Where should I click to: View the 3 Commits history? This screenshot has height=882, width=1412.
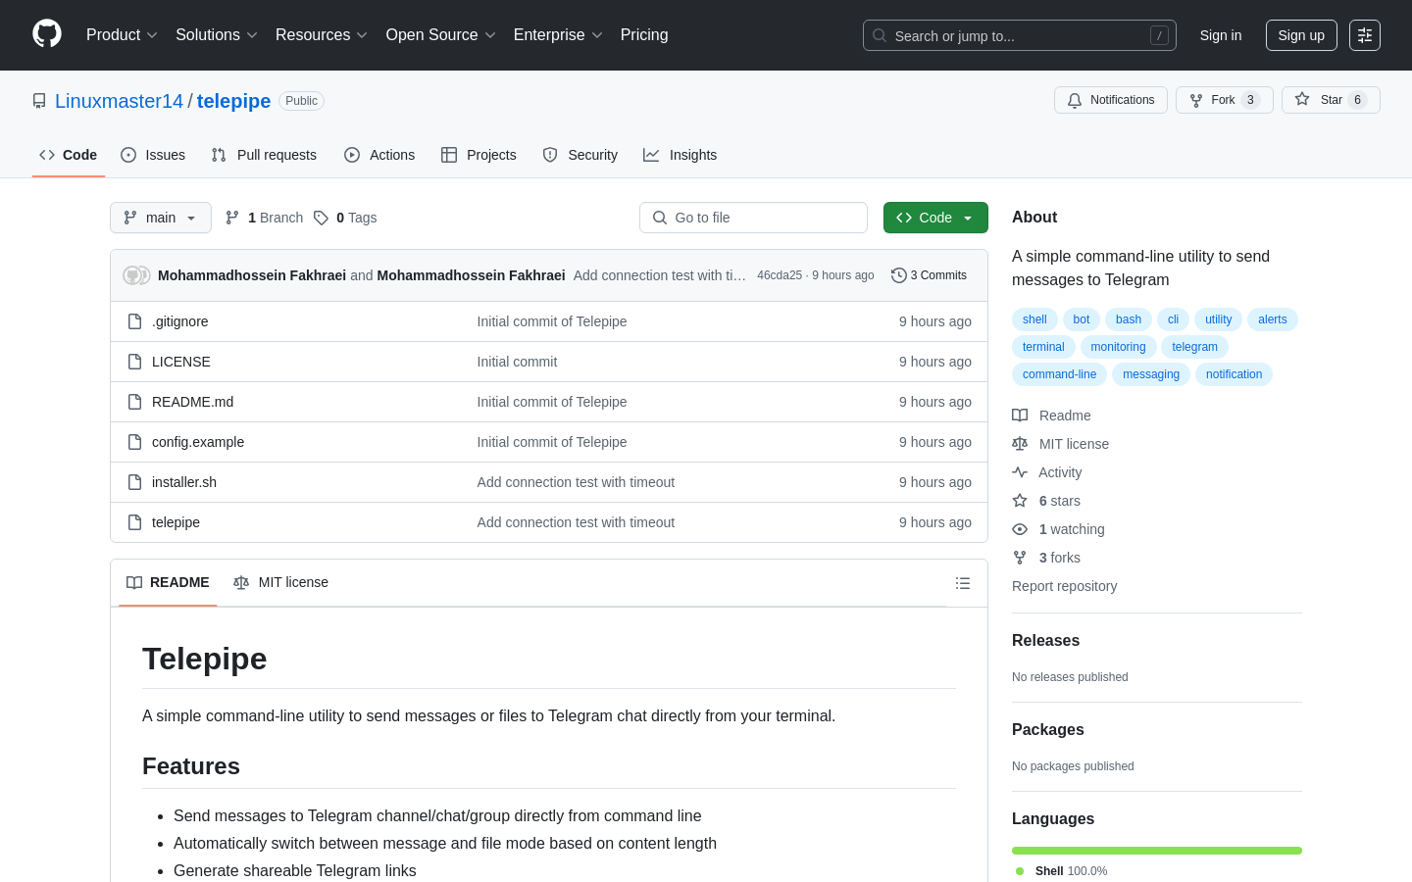pyautogui.click(x=929, y=275)
